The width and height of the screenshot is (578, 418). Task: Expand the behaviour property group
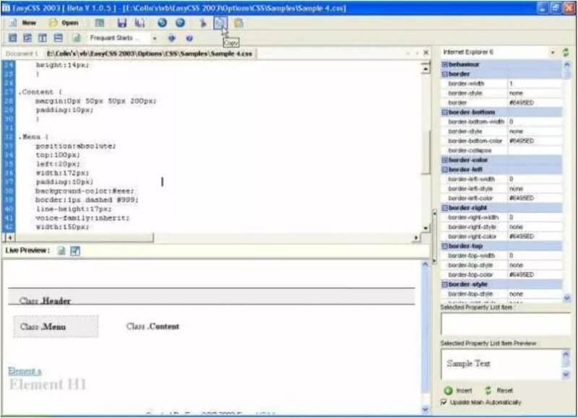(444, 64)
